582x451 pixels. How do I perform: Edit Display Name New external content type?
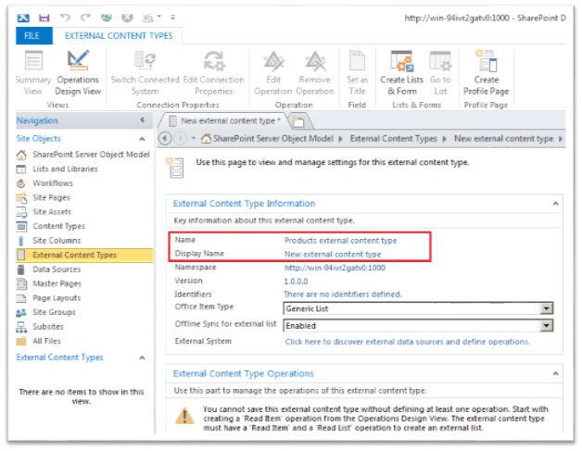(x=333, y=255)
